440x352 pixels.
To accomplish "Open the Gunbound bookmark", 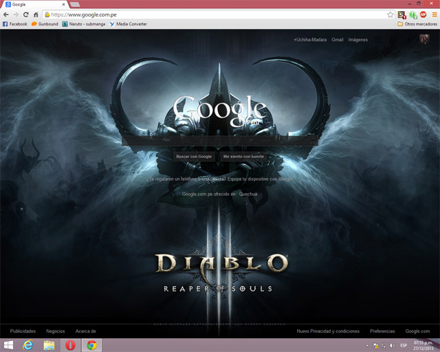I will [45, 24].
